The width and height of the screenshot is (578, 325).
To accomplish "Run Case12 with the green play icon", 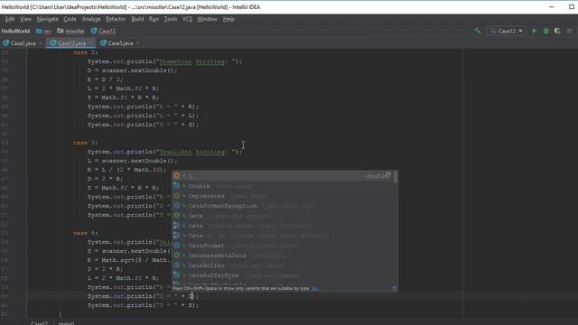I will 534,31.
